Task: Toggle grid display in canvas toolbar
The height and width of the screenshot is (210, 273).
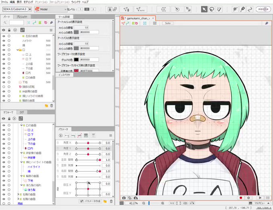Action: [155, 23]
